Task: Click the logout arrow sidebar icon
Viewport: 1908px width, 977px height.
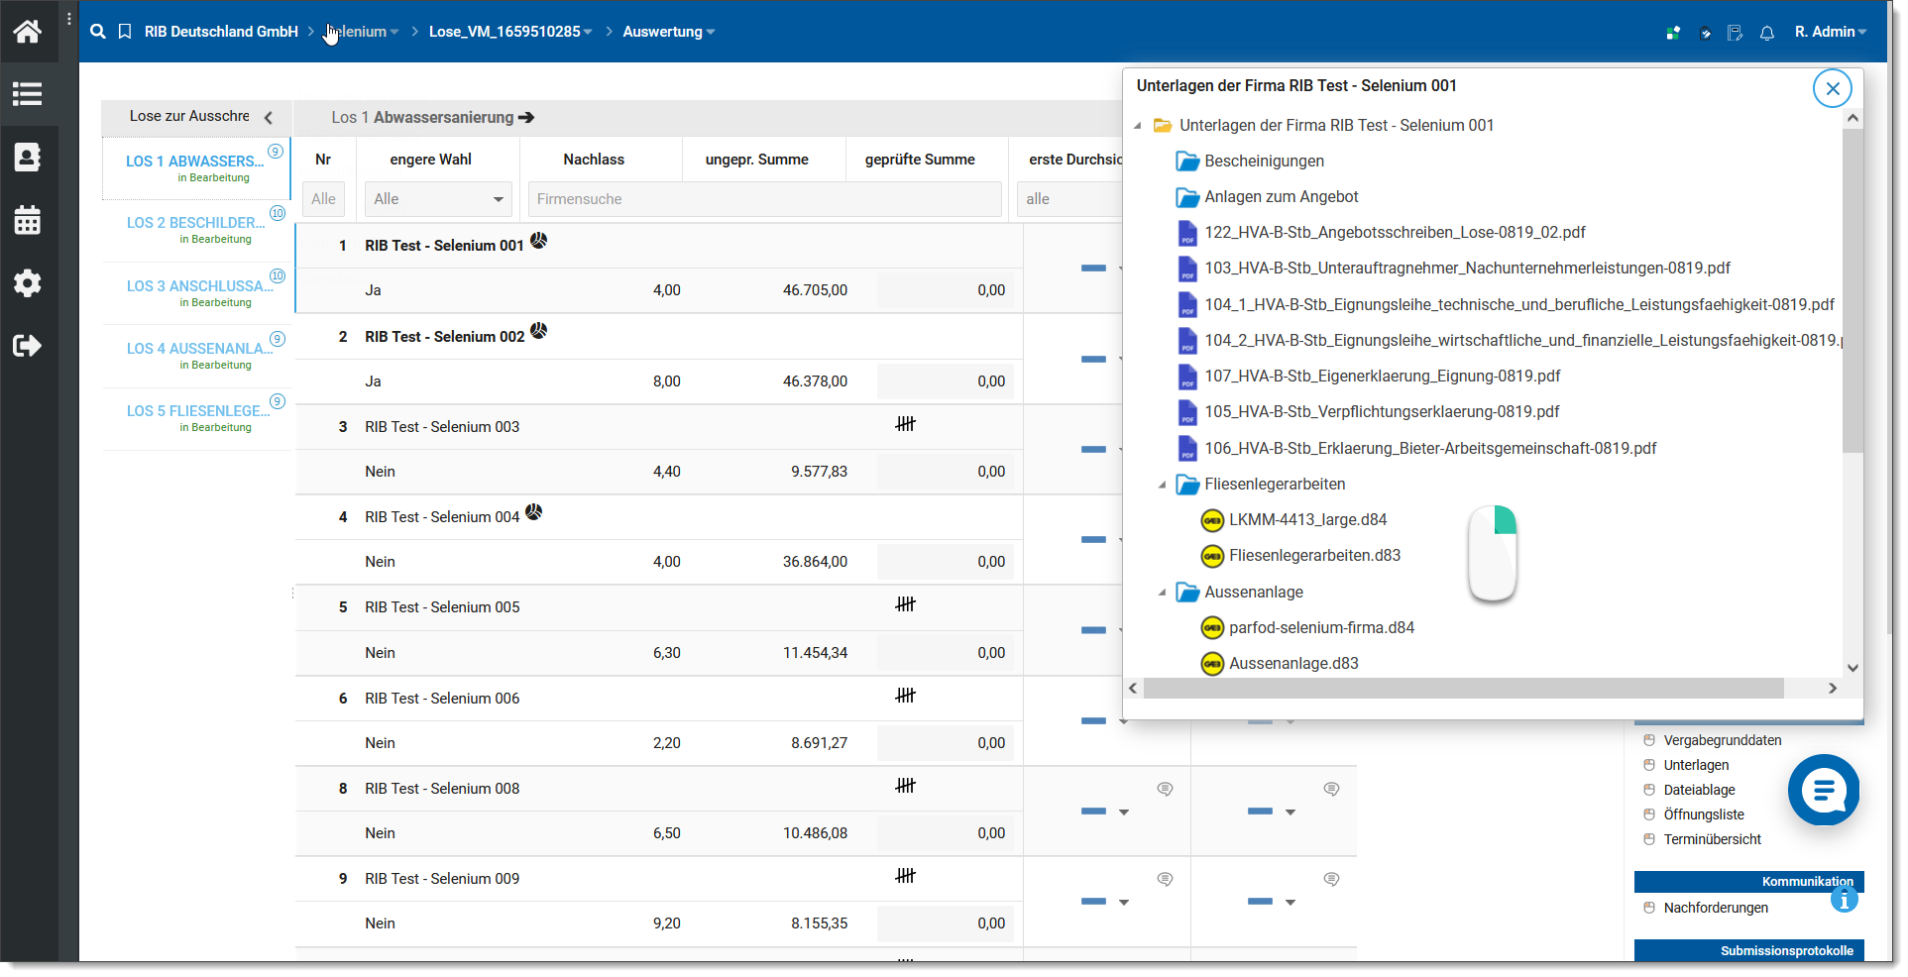Action: 27,346
